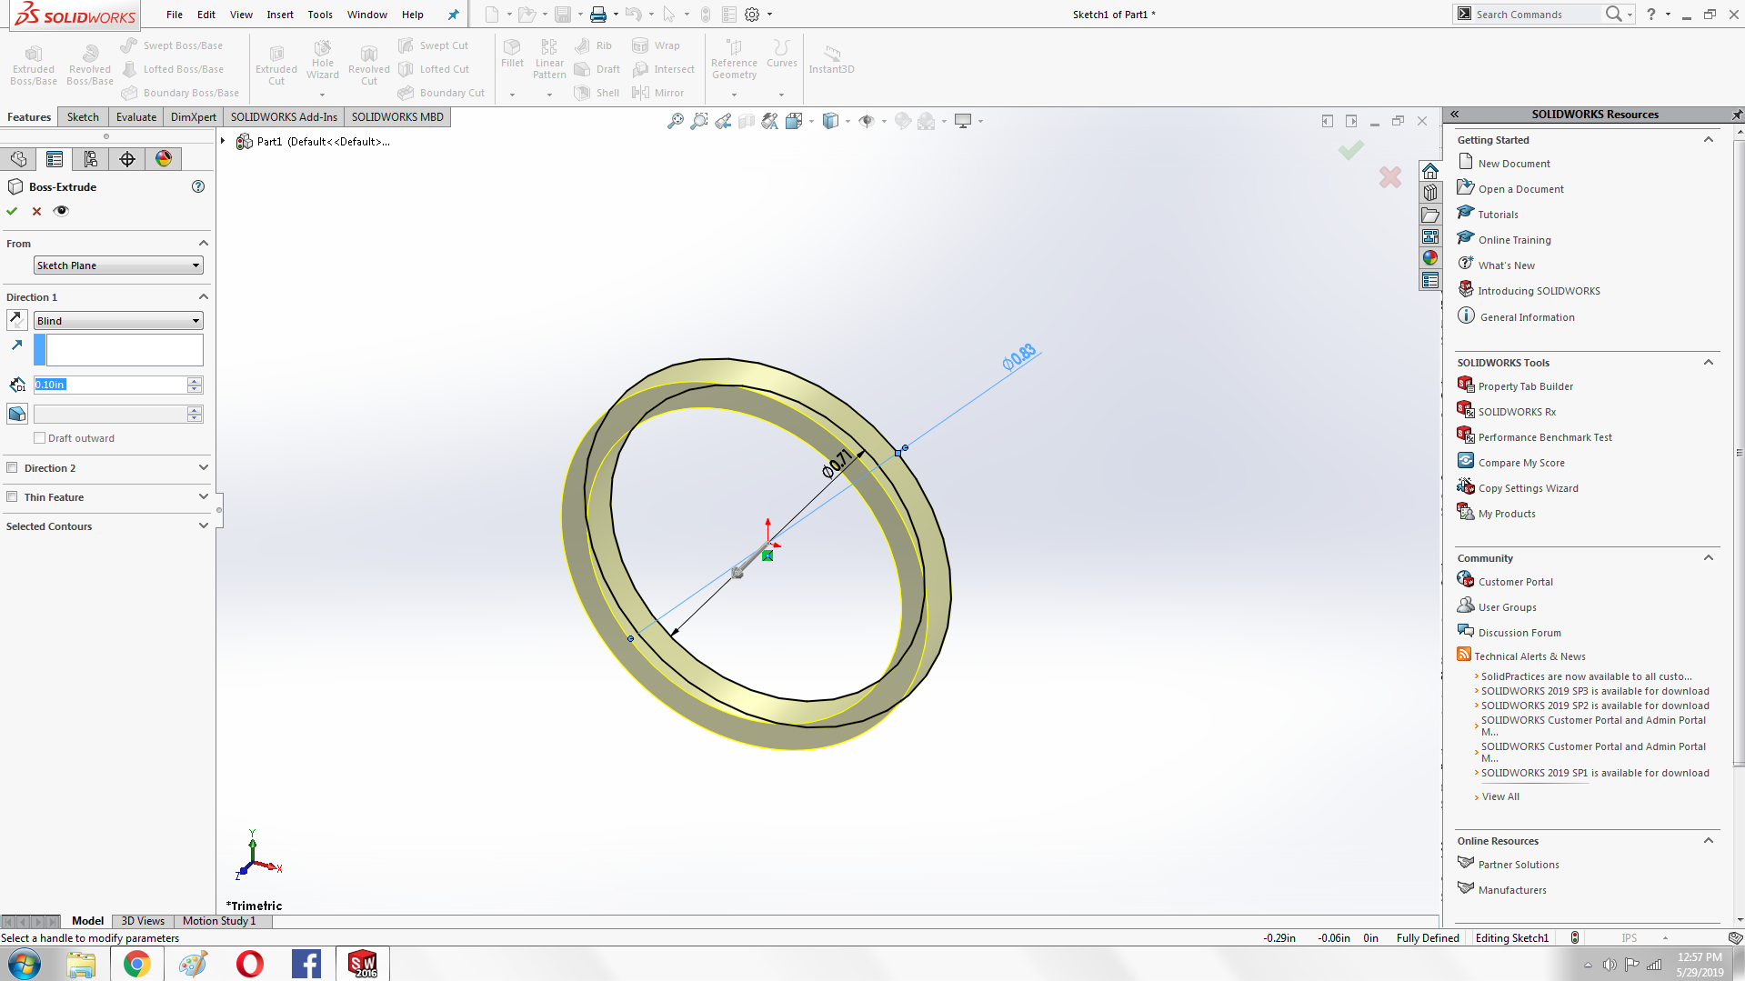Viewport: 1745px width, 981px height.
Task: Open the DisplayManager color ball tab
Action: (164, 159)
